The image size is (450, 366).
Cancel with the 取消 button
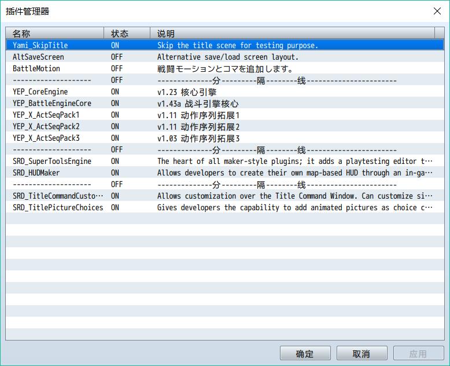(x=362, y=353)
